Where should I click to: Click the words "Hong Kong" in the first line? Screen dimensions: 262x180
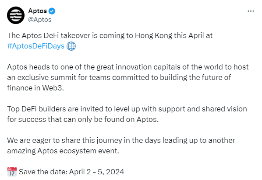point(153,36)
